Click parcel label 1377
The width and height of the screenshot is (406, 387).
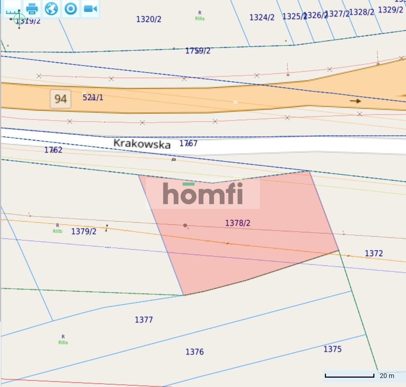(144, 319)
